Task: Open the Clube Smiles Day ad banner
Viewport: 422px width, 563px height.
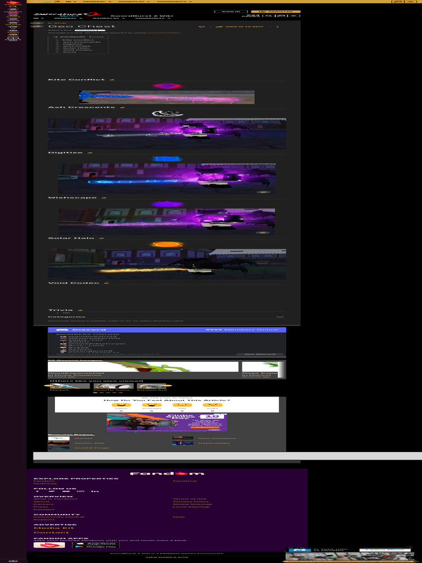Action: pos(167,422)
